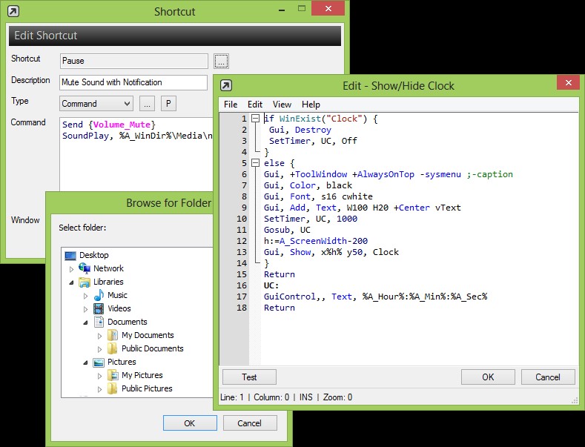Select the Network icon in folder tree

[84, 268]
